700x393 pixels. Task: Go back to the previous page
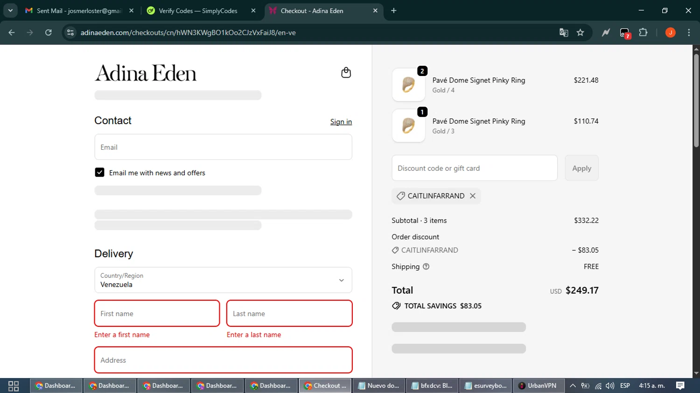click(12, 33)
